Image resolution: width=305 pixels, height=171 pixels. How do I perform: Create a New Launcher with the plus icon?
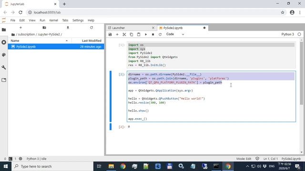[20, 28]
